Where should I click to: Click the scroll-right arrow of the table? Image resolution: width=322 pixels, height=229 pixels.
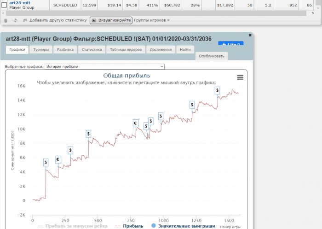coord(313,13)
